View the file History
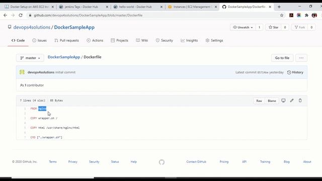The width and height of the screenshot is (322, 181). [295, 72]
